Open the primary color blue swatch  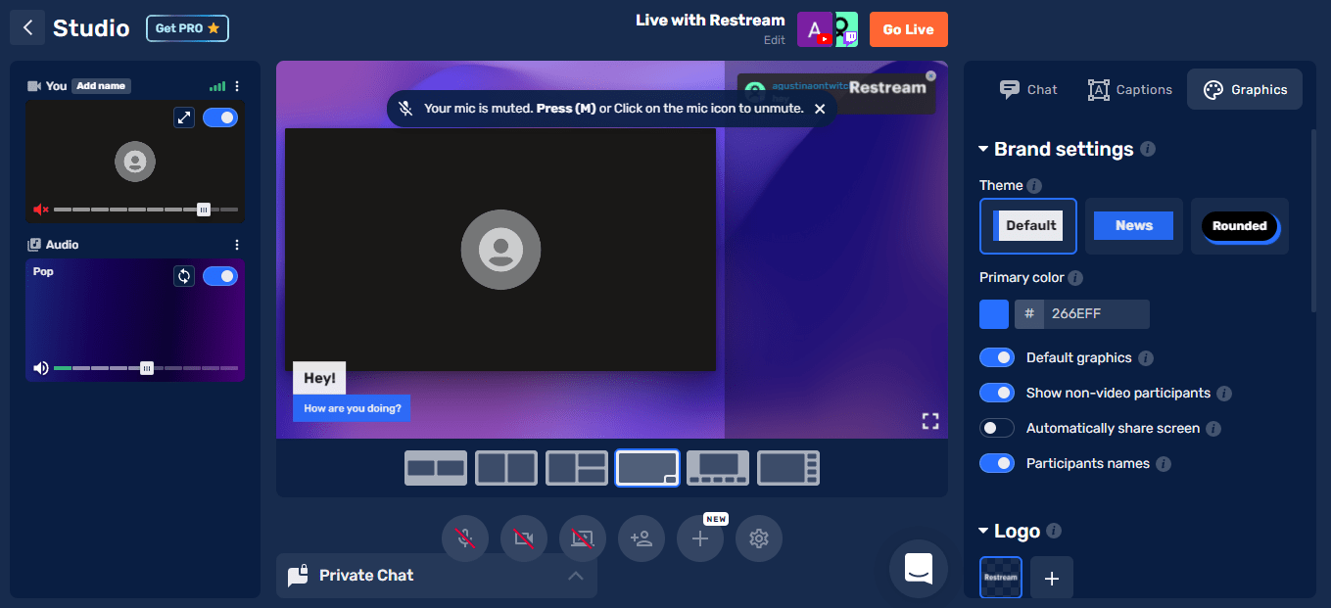point(994,314)
